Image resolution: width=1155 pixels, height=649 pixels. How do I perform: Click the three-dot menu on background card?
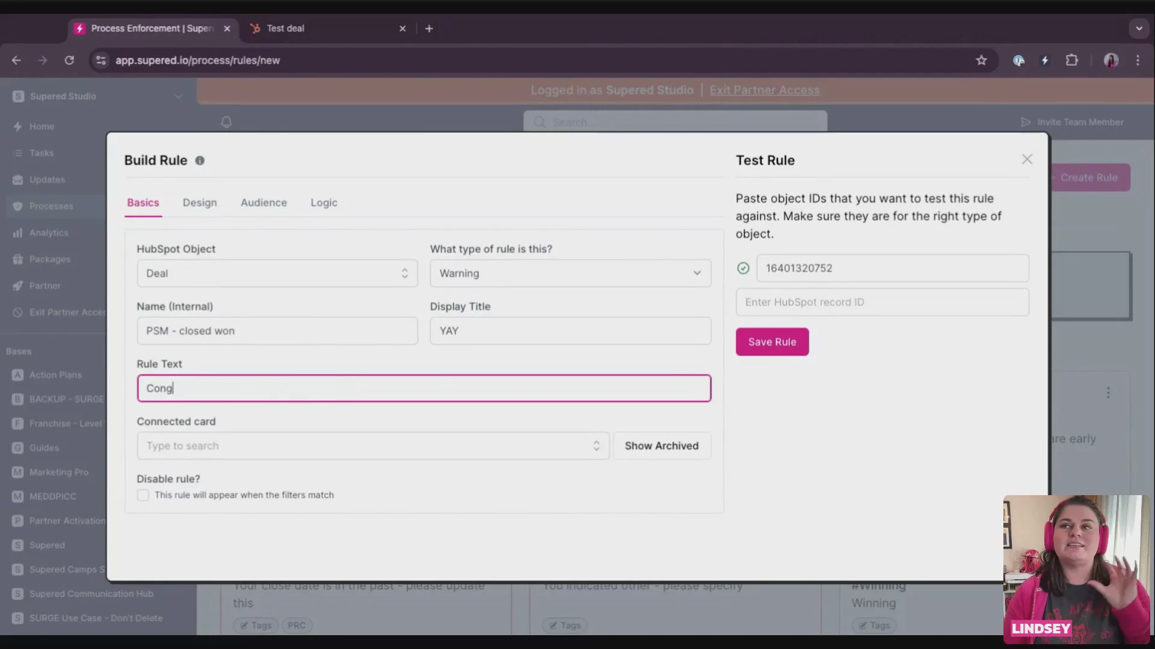[x=1108, y=392]
